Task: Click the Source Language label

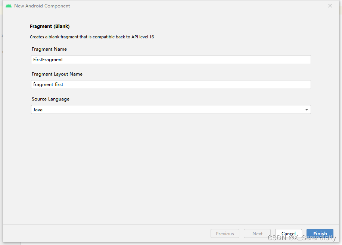Action: tap(51, 99)
